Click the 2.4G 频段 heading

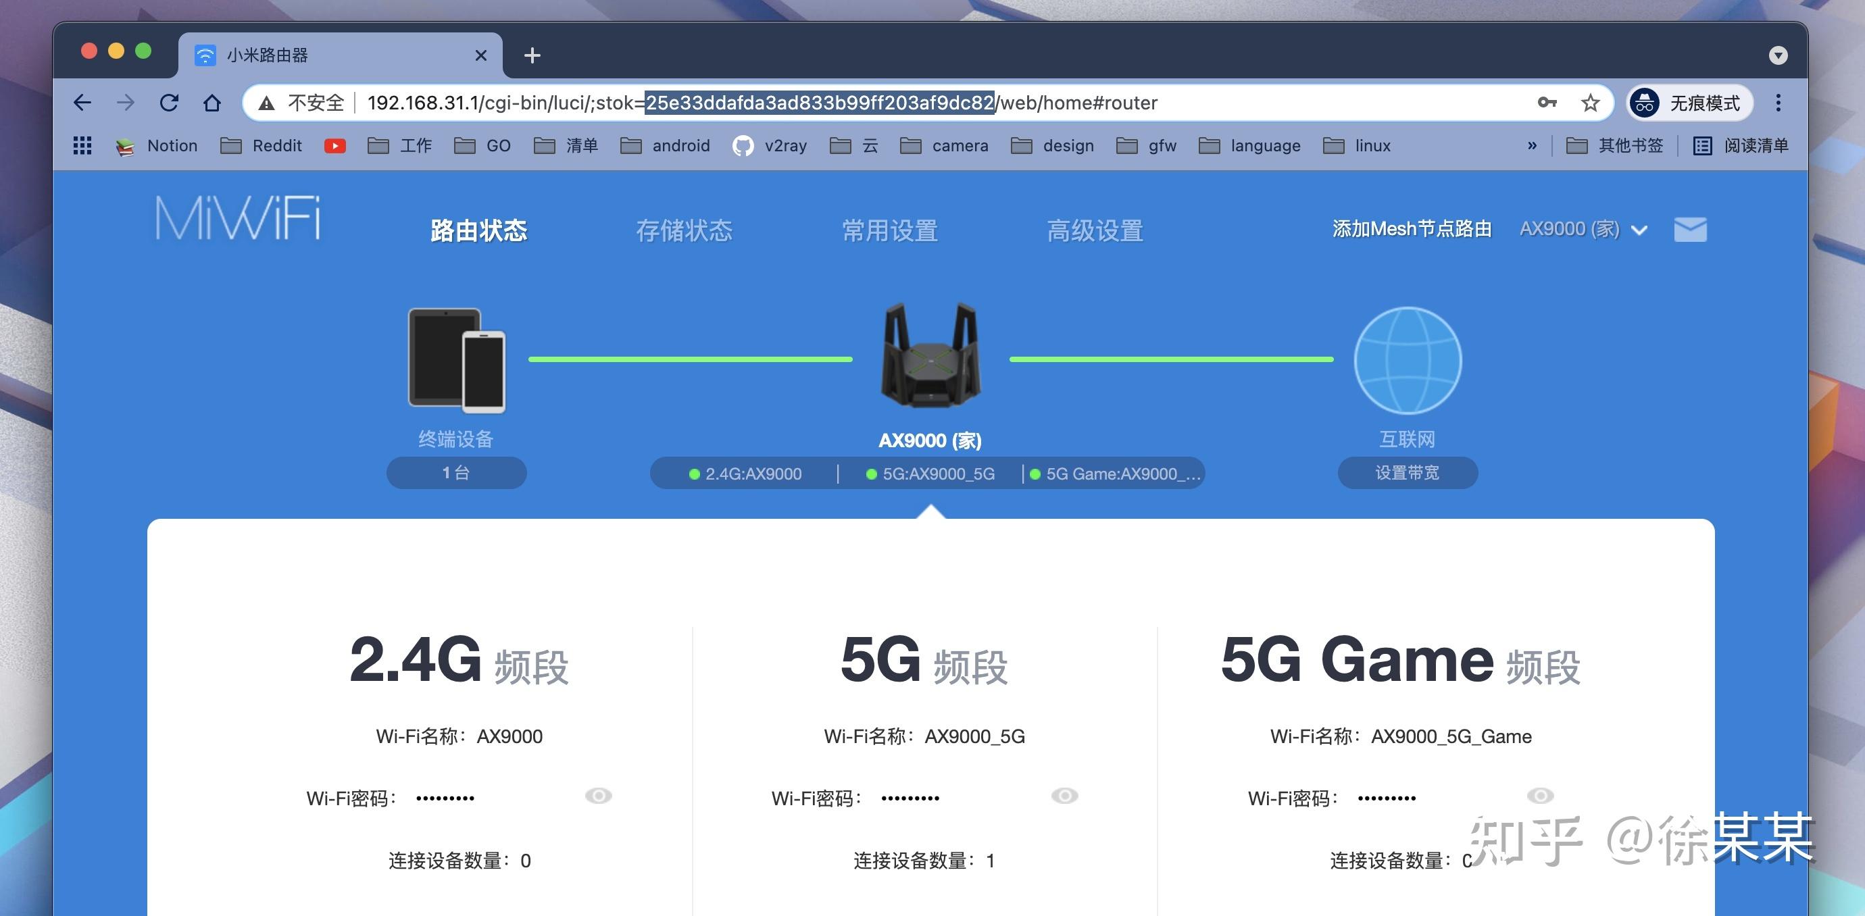click(x=459, y=660)
